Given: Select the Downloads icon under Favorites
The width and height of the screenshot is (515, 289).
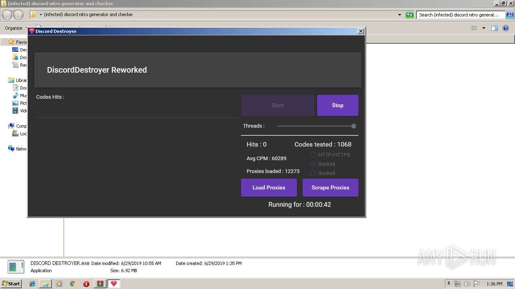Looking at the screenshot, I should tap(15, 57).
